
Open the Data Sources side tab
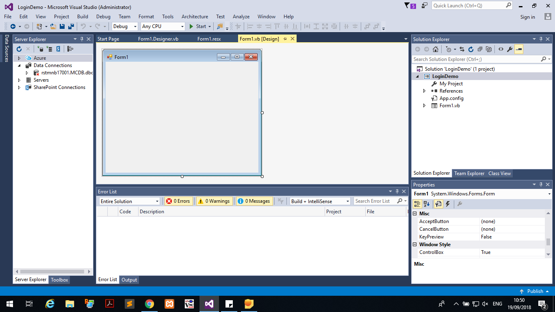7,48
